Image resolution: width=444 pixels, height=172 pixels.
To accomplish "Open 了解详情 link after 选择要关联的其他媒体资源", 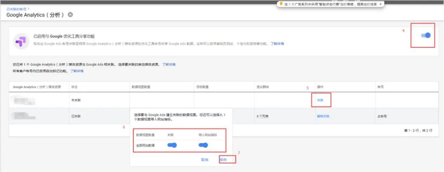I will 169,65.
